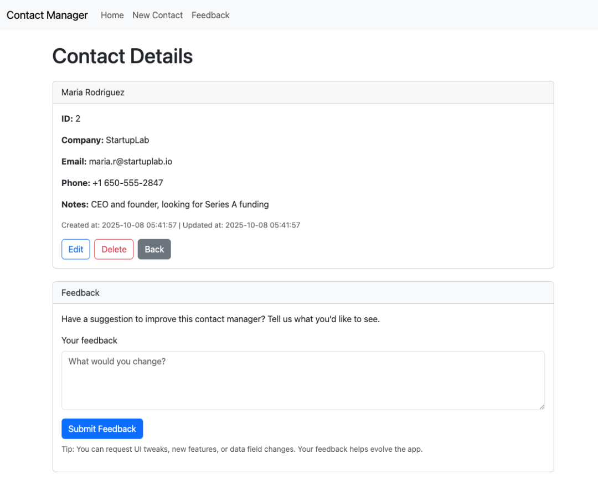Click the 'Your feedback' field label
This screenshot has height=485, width=598.
89,340
